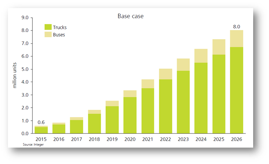
Task: Click the 2015 x-axis label
Action: (x=41, y=139)
